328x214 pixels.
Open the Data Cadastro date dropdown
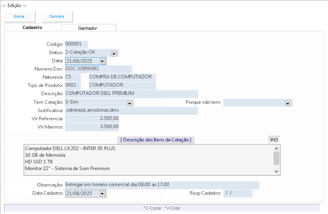[102, 194]
